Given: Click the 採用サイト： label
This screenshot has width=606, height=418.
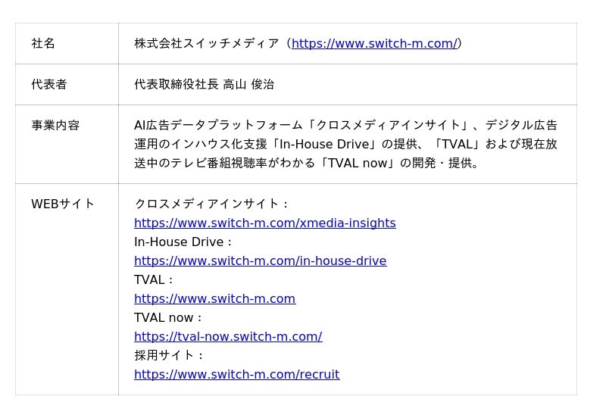Looking at the screenshot, I should (170, 356).
